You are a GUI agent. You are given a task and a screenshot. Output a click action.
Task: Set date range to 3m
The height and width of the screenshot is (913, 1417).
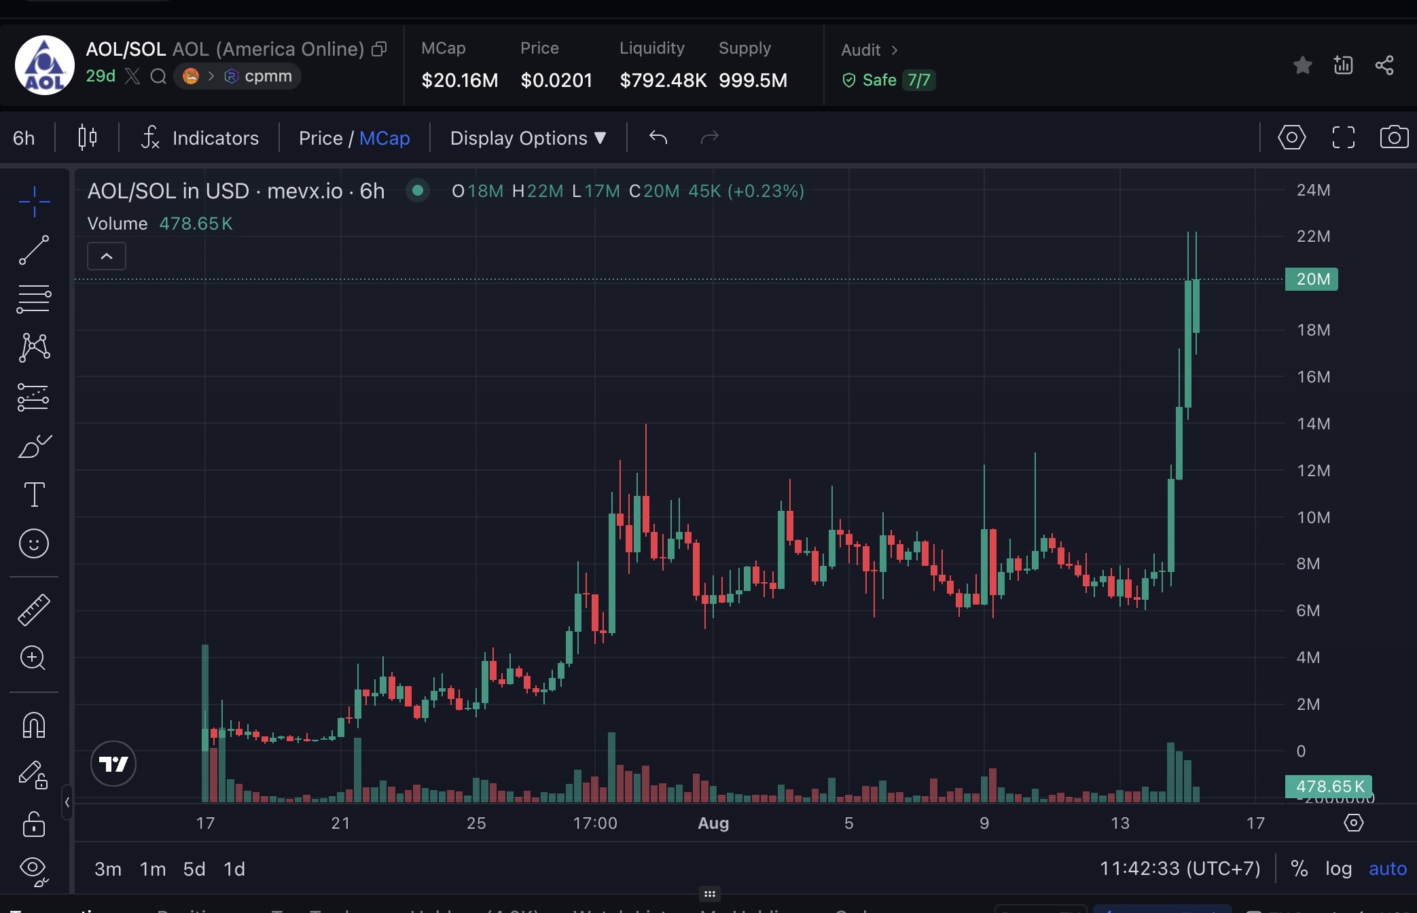(x=107, y=869)
